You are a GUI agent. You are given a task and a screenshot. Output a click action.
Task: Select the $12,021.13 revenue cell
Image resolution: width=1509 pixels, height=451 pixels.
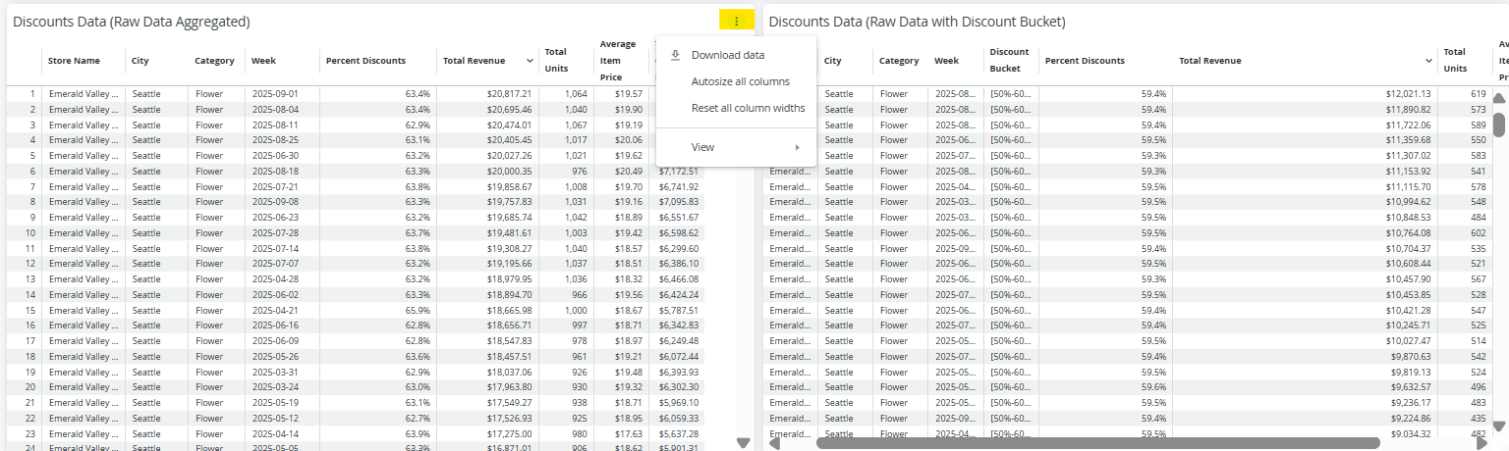pos(1305,94)
